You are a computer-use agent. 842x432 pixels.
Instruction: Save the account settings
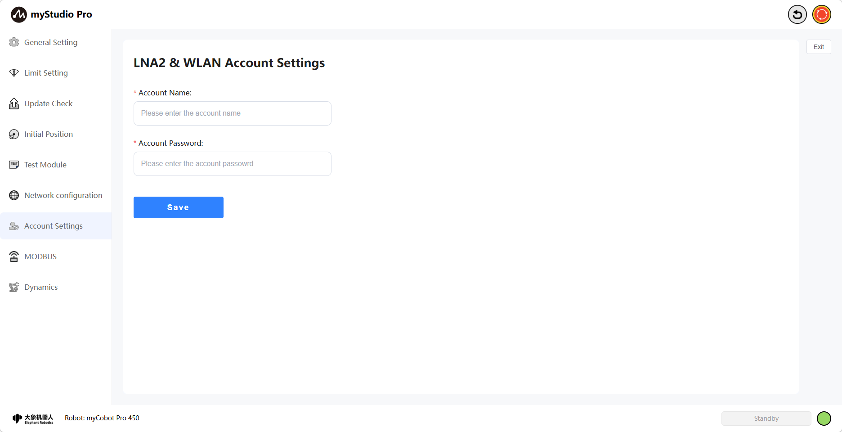(x=179, y=207)
